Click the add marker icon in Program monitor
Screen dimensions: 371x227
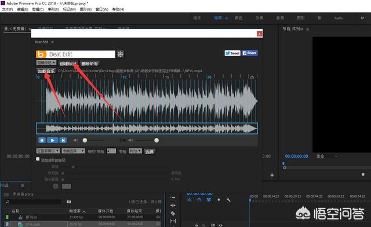click(x=363, y=174)
